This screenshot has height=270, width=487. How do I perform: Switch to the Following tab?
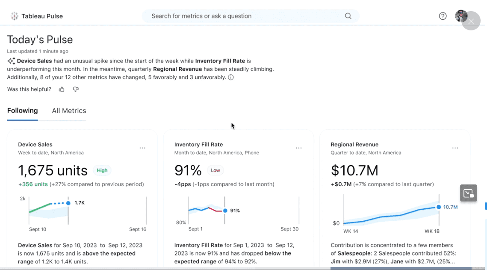coord(22,110)
